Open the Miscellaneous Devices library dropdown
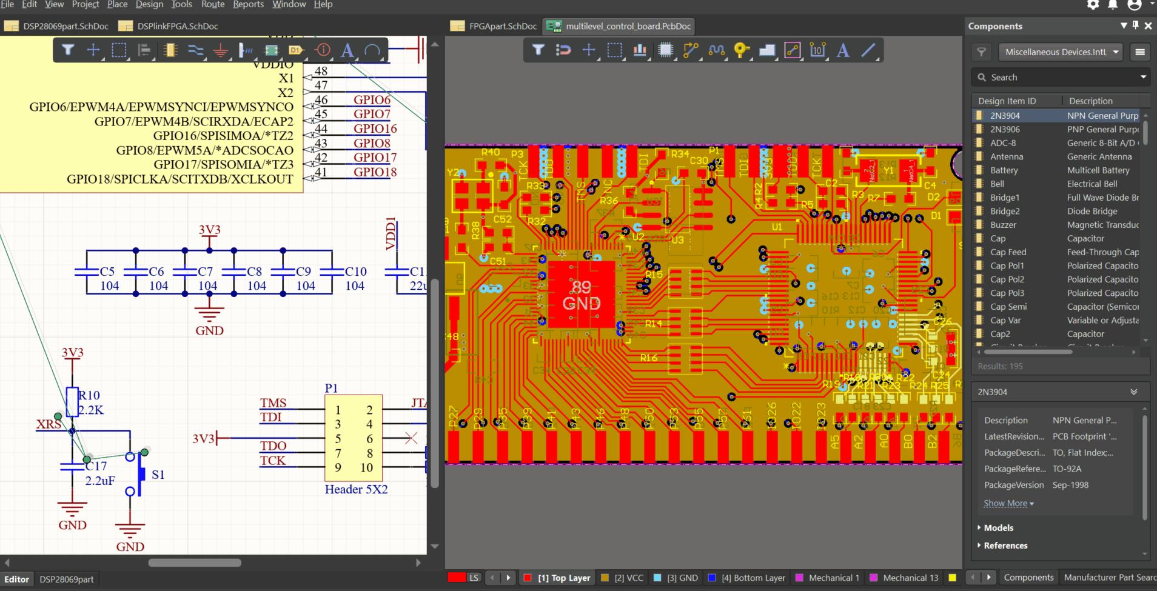Viewport: 1157px width, 591px height. 1061,52
